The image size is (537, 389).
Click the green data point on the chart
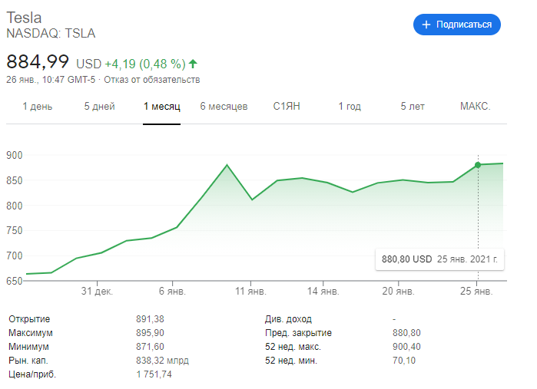click(478, 165)
